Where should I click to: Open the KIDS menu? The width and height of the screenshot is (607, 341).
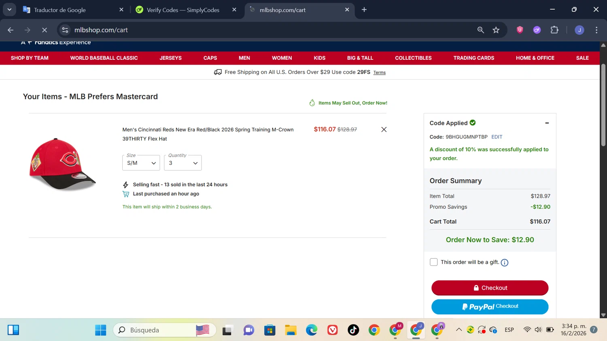pyautogui.click(x=319, y=58)
